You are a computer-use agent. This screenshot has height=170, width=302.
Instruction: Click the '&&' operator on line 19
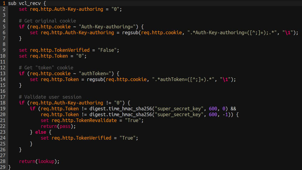tap(233, 109)
